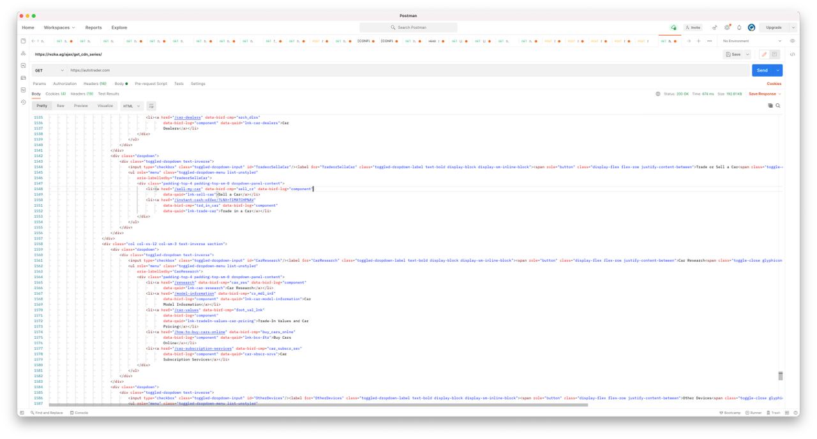Open the comments mode icon
Screen dimensions: 817x439
pyautogui.click(x=775, y=54)
